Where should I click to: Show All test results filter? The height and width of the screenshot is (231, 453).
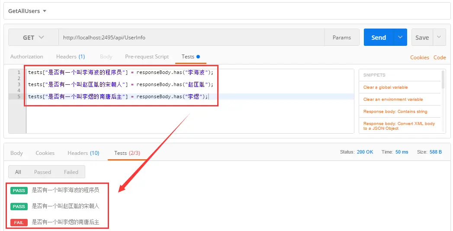pos(18,172)
